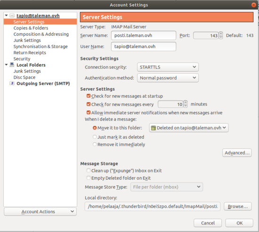
Task: Enable Empty Deleted folder on Exit
Action: click(89, 178)
